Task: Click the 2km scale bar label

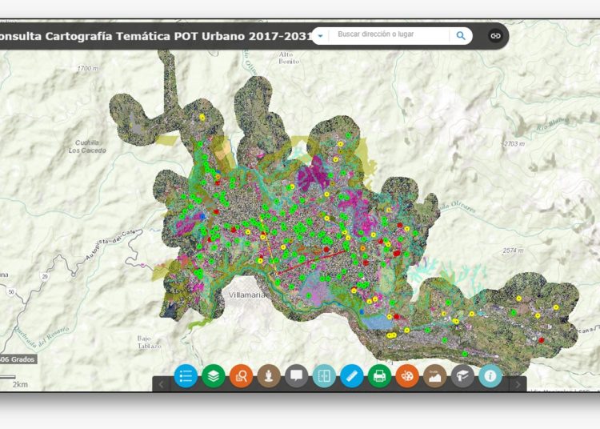Action: point(20,384)
